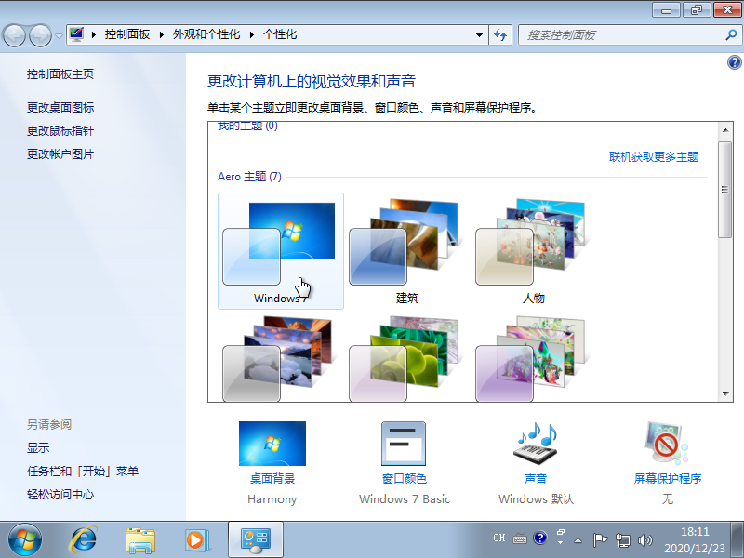Select the 建筑 (Architecture) theme
This screenshot has width=744, height=558.
(406, 248)
